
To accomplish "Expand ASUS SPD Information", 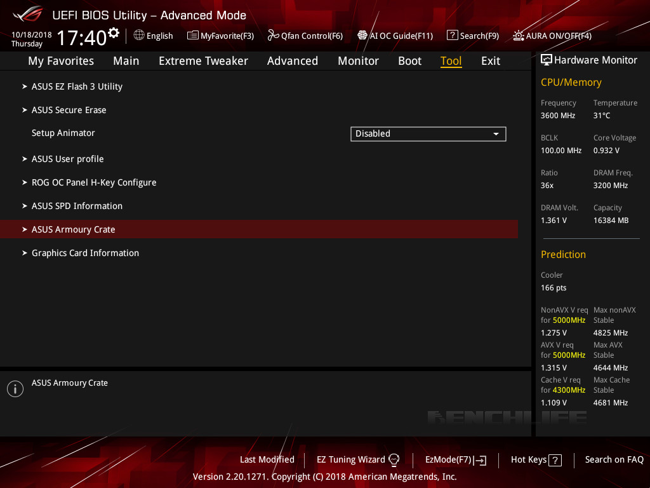I will (x=77, y=206).
